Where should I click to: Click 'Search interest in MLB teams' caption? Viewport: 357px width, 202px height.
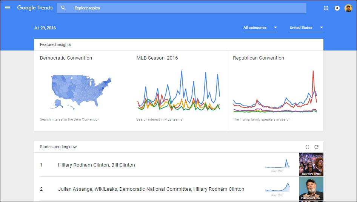pos(159,119)
